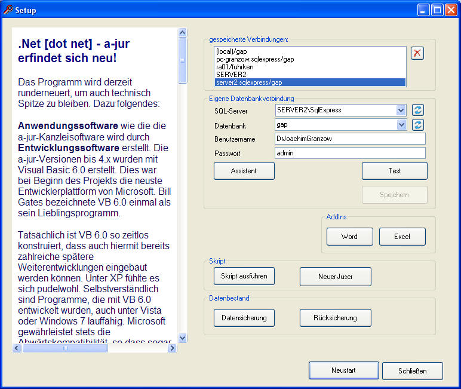Screen dimensions: 461x389
Task: Select the (local)/gap connection
Action: click(x=310, y=51)
